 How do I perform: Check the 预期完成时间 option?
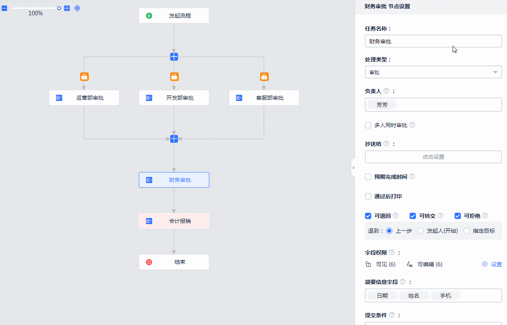[x=368, y=177]
